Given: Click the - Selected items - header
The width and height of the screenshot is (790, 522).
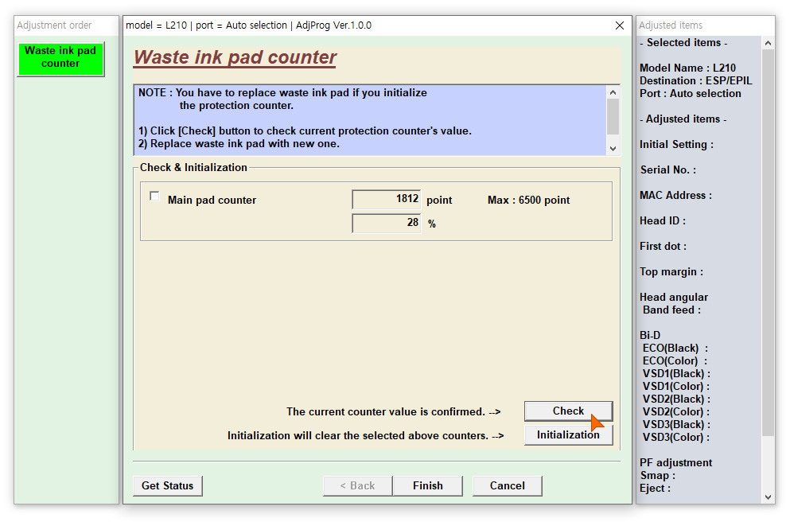Looking at the screenshot, I should pyautogui.click(x=683, y=43).
